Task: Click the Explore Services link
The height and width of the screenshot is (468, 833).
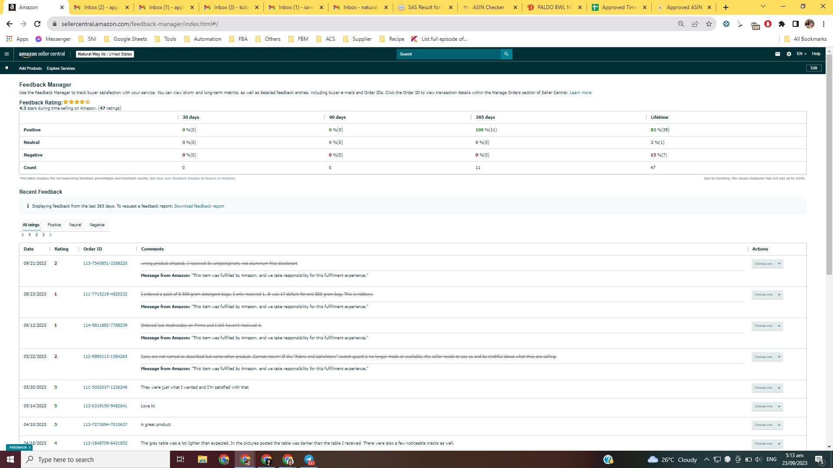Action: pos(61,68)
